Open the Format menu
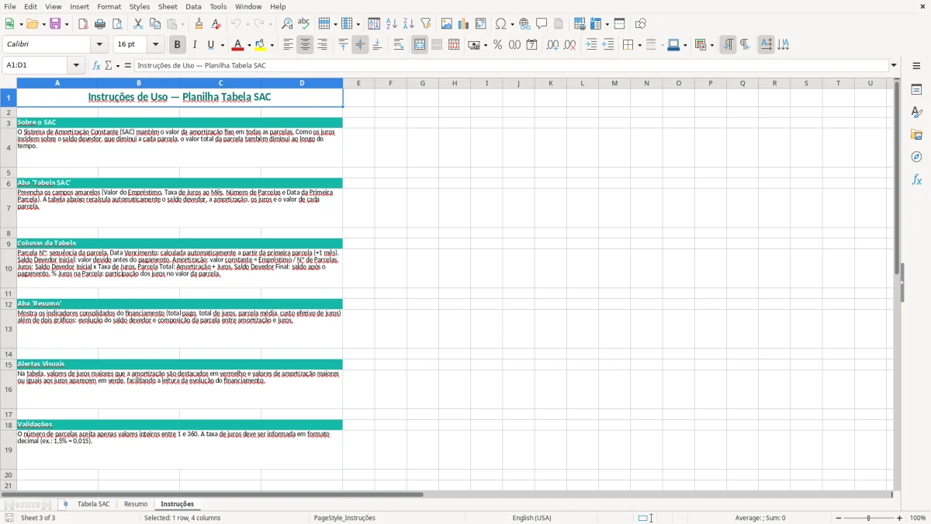The height and width of the screenshot is (524, 931). 109,6
